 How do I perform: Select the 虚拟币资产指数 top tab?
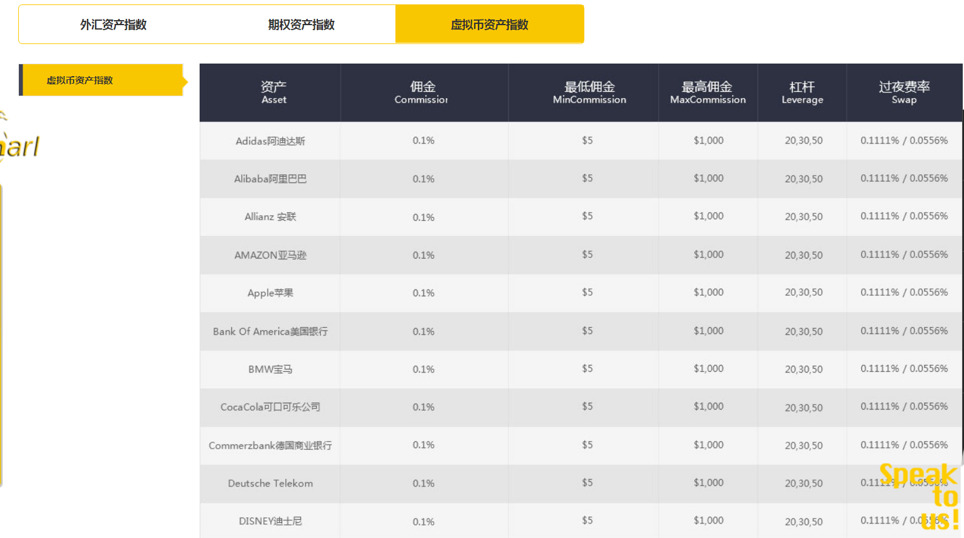click(x=490, y=25)
